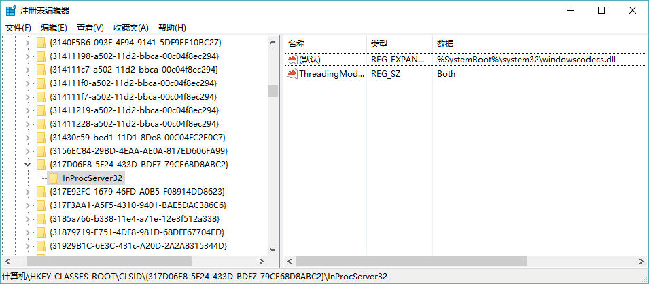Open the 查看(V) menu

point(90,28)
